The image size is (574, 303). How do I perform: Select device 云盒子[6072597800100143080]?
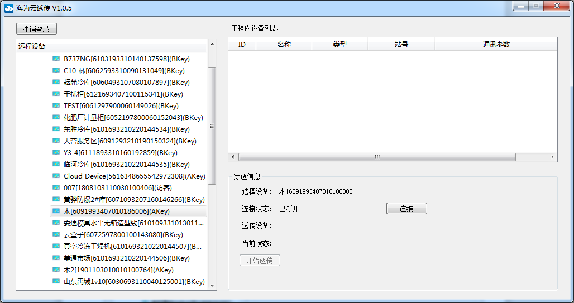pos(123,234)
